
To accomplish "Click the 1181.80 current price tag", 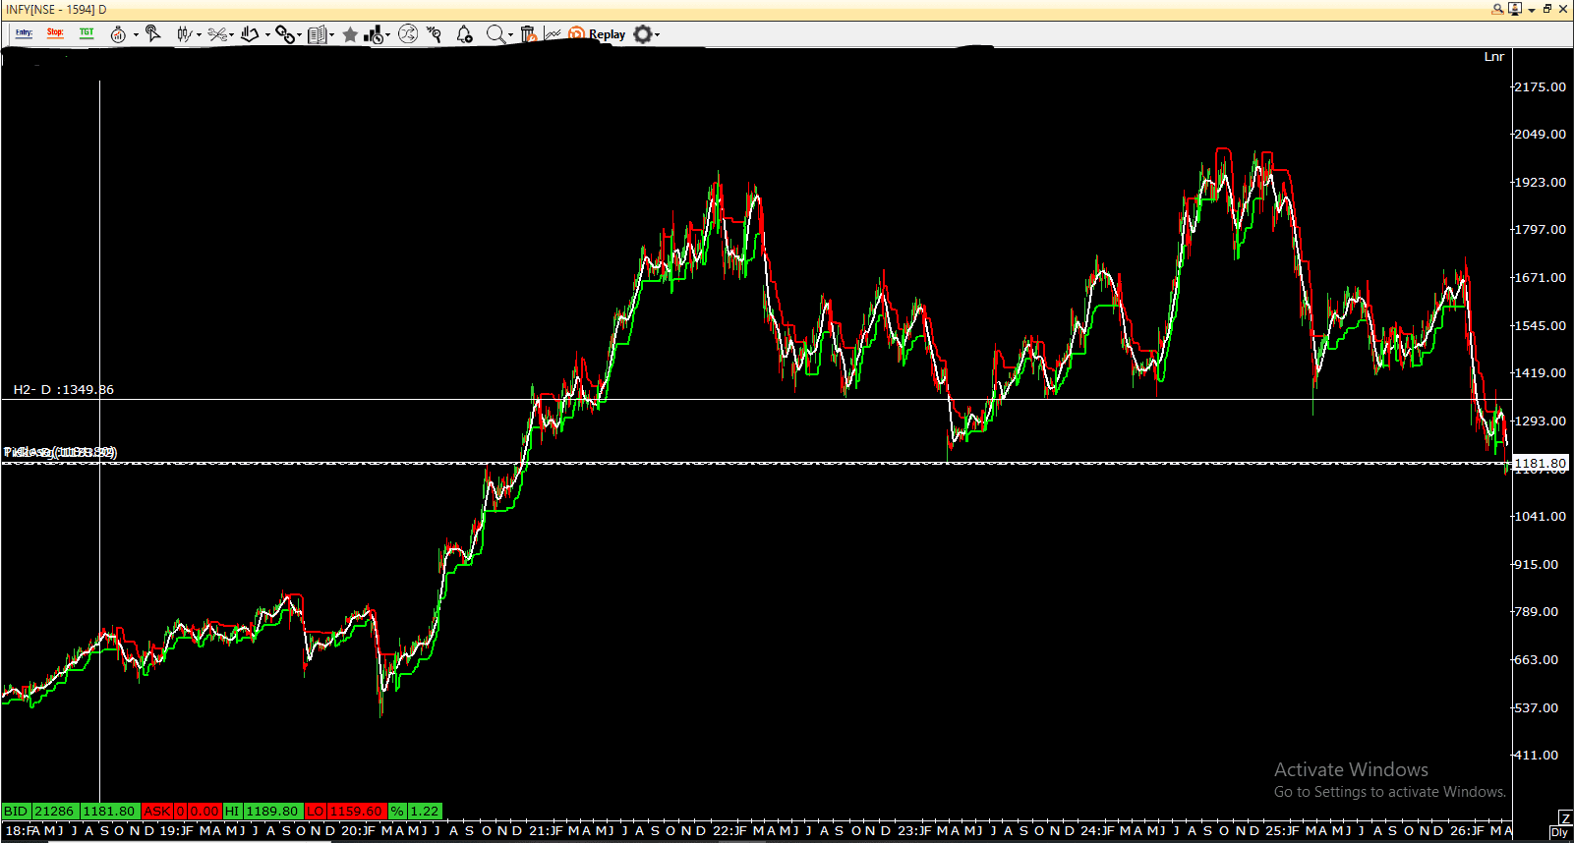I will tap(1541, 463).
